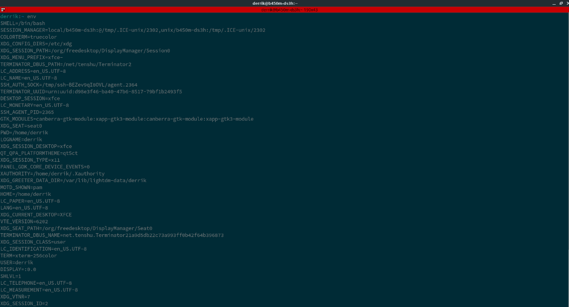569x307 pixels.
Task: Click the USER=derrik line
Action: [x=17, y=262]
